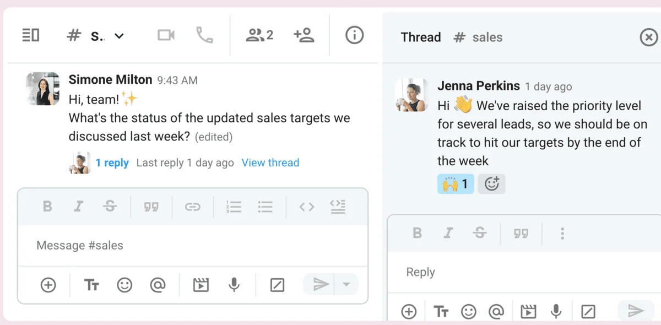
Task: Toggle the left sidebar panel
Action: point(31,36)
